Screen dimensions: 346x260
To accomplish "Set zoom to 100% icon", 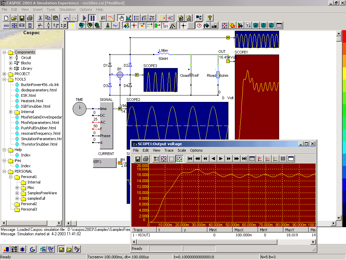I will (x=6, y=26).
